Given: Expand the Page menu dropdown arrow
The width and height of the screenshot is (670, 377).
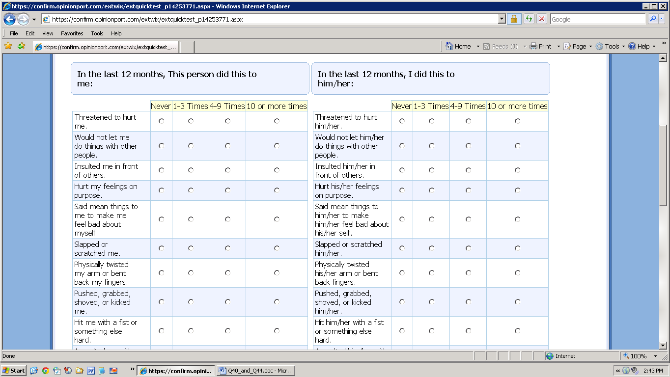Looking at the screenshot, I should pyautogui.click(x=590, y=47).
